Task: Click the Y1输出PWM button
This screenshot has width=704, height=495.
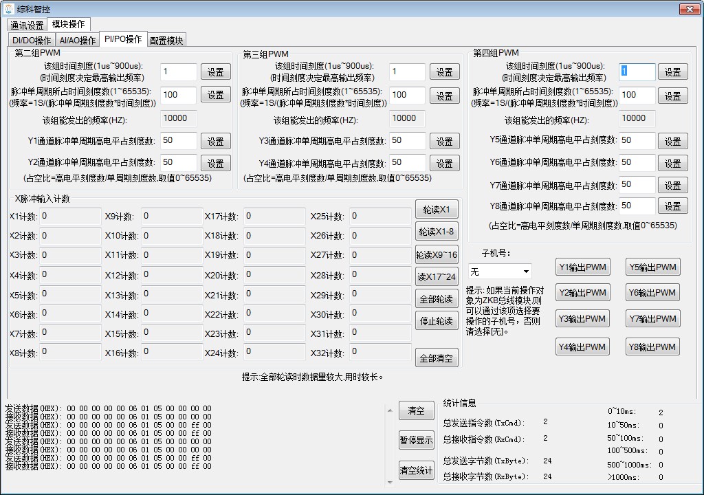Action: point(582,267)
